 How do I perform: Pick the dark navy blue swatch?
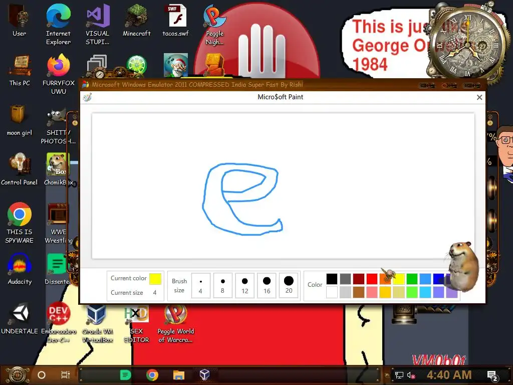438,279
